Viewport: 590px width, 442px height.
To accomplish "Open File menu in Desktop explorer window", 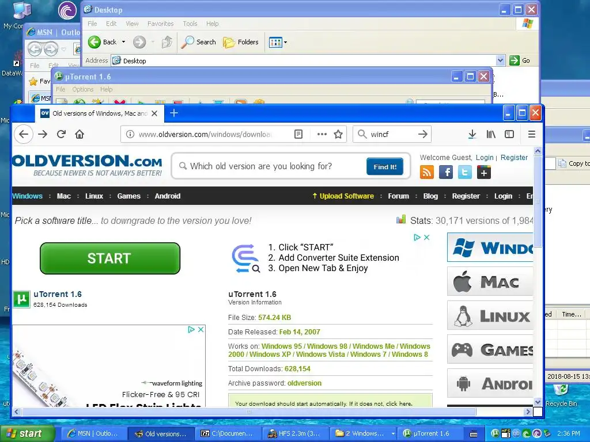I will [x=92, y=24].
